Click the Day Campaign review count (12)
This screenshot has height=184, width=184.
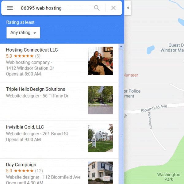click(39, 171)
